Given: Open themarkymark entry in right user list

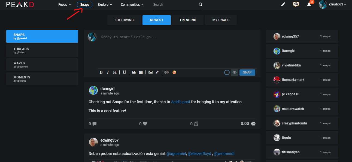Looking at the screenshot, I should (x=302, y=80).
